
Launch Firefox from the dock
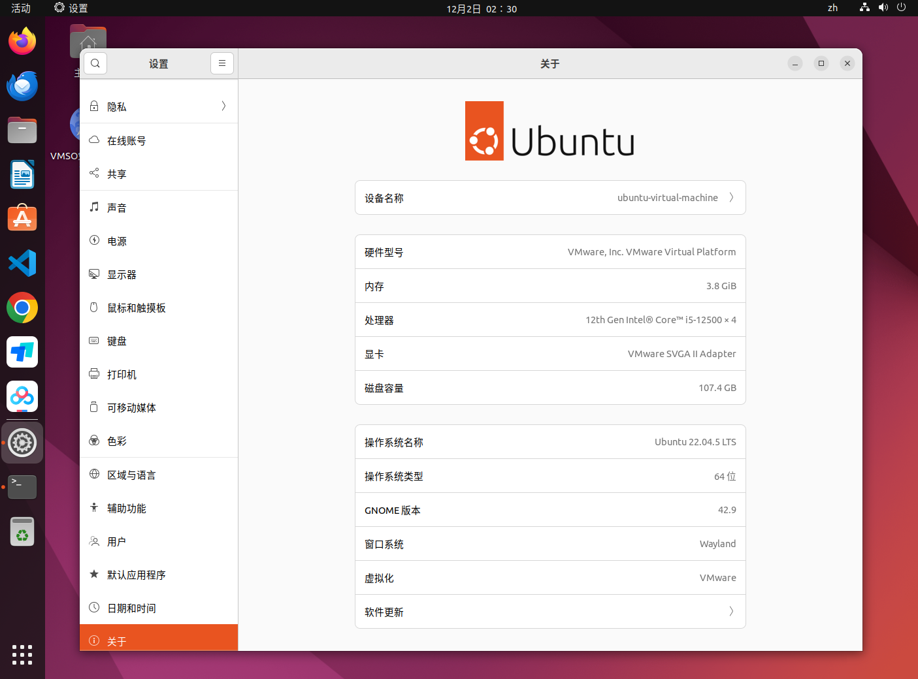point(22,42)
